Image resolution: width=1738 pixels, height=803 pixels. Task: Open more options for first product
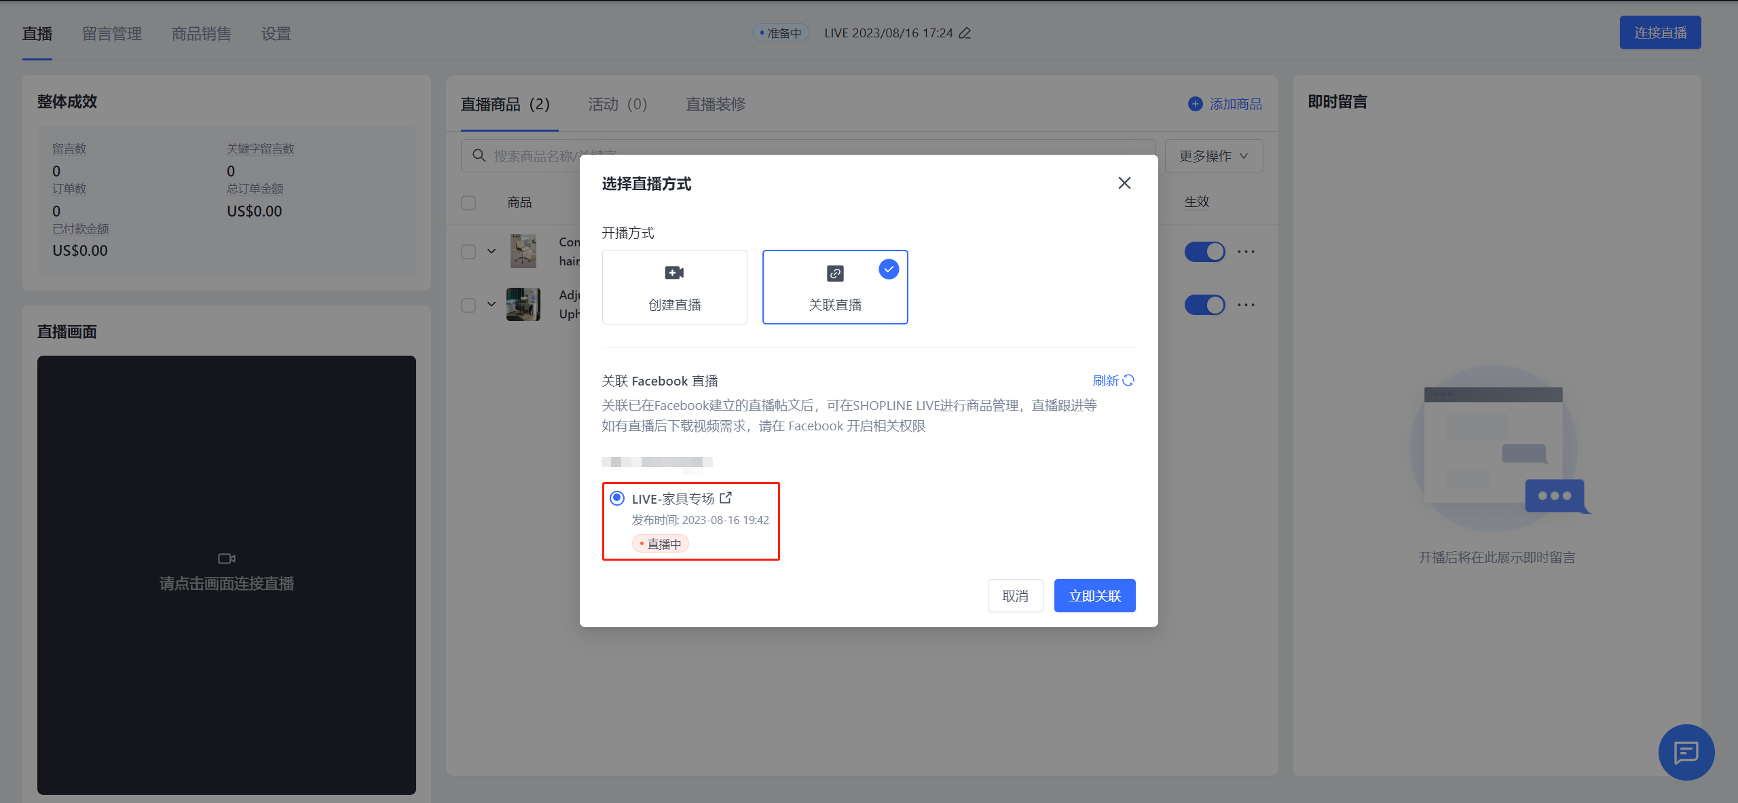pos(1246,252)
